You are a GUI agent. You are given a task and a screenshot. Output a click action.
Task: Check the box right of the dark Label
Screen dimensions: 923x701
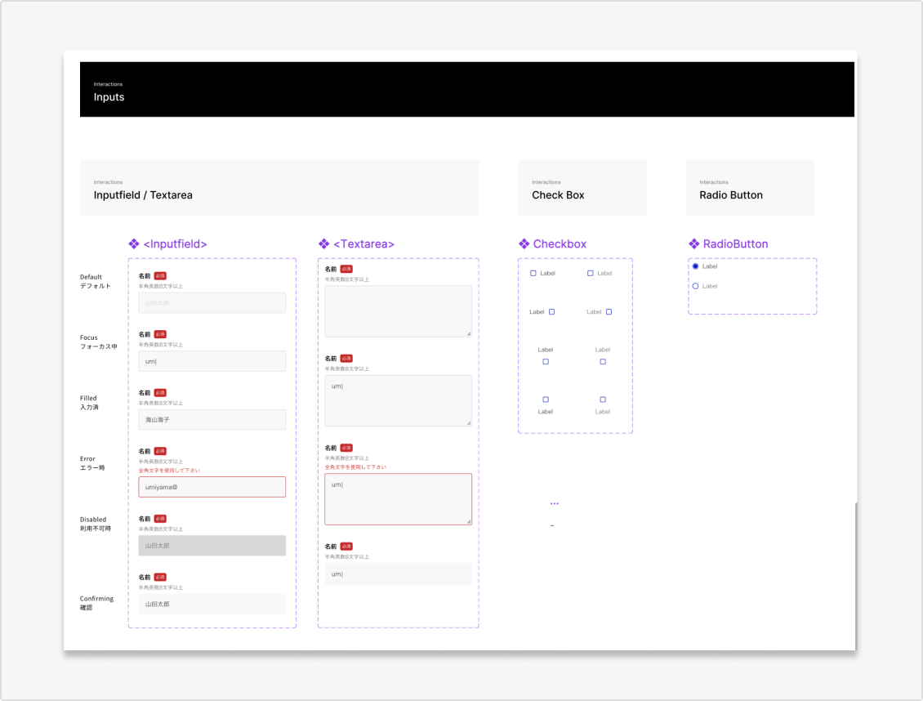[x=551, y=312]
